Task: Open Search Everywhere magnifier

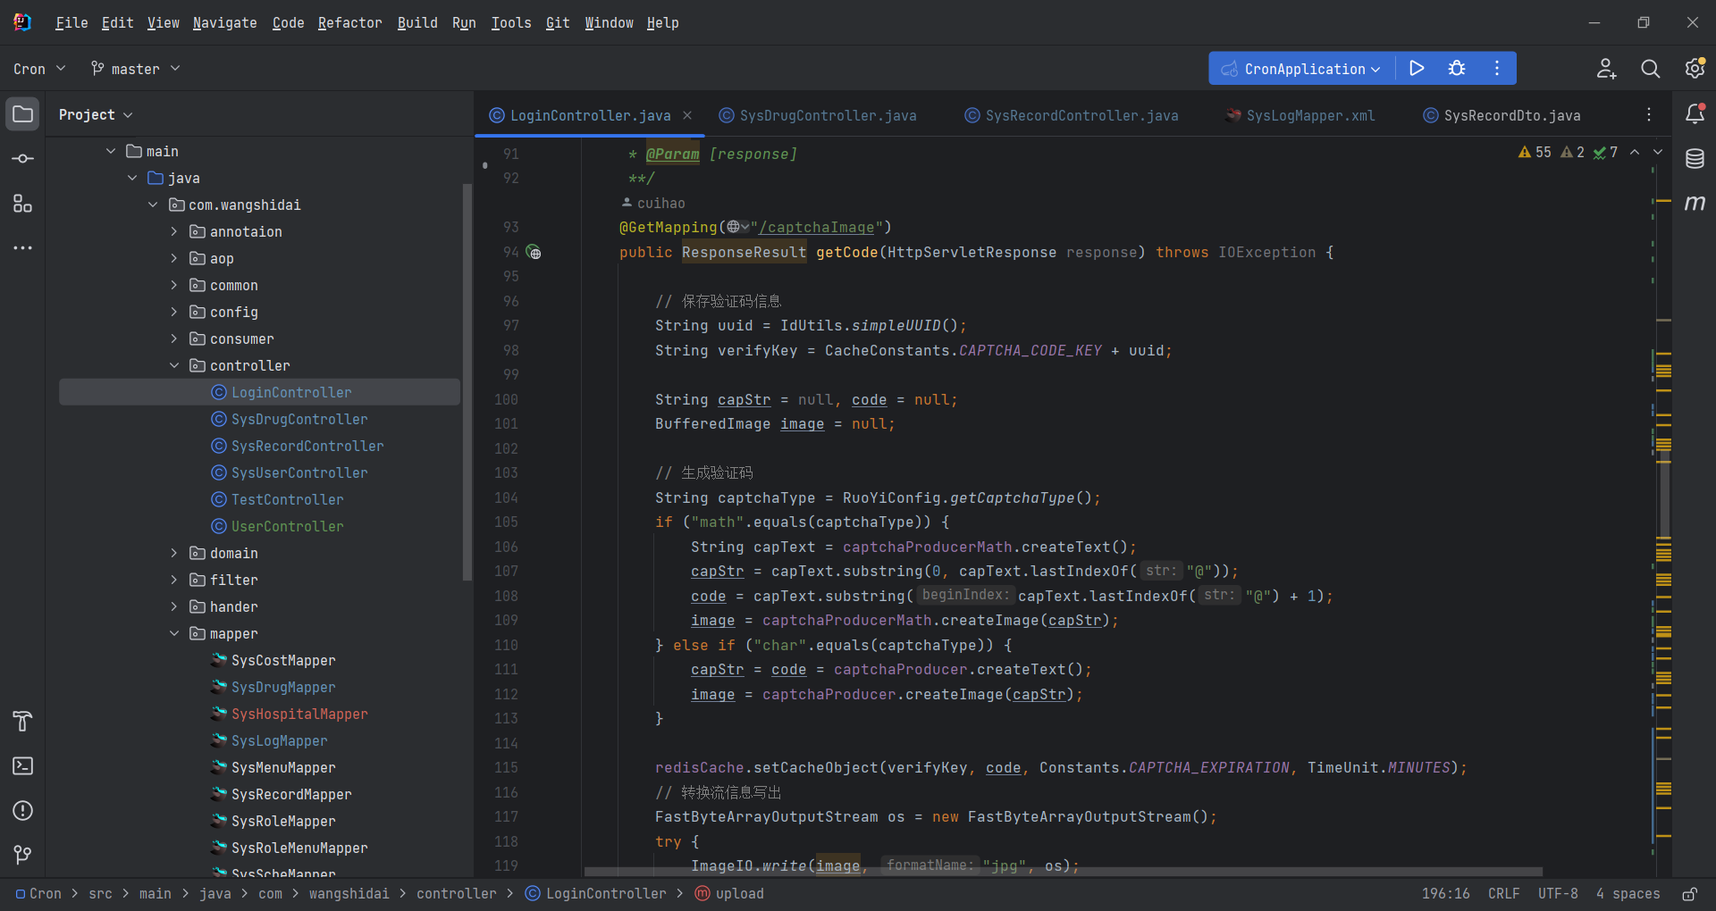Action: click(x=1650, y=69)
